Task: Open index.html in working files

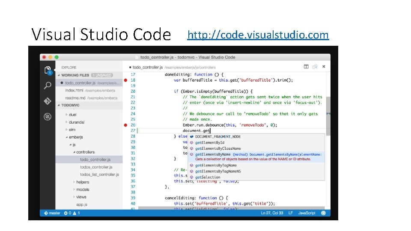Action: point(89,90)
